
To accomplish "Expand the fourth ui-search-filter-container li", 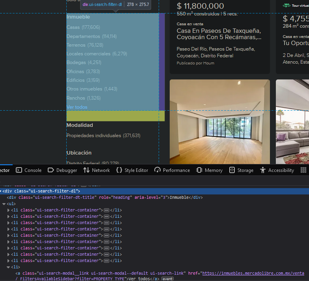I will pos(8,229).
